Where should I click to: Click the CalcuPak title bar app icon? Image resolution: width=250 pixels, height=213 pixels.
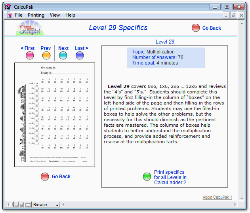[8, 7]
